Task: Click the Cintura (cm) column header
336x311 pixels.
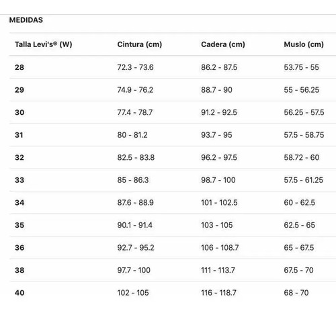Action: pyautogui.click(x=140, y=44)
